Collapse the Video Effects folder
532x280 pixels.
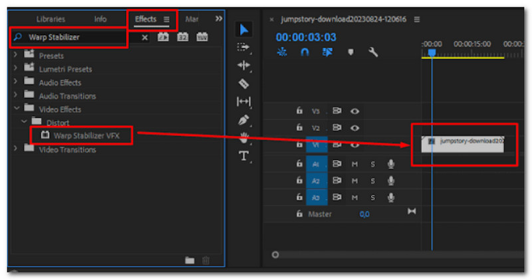click(16, 108)
